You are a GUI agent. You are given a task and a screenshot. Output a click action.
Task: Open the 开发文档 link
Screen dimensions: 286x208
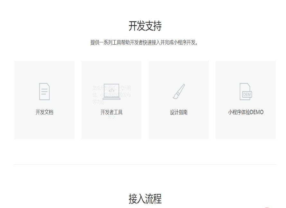point(44,112)
